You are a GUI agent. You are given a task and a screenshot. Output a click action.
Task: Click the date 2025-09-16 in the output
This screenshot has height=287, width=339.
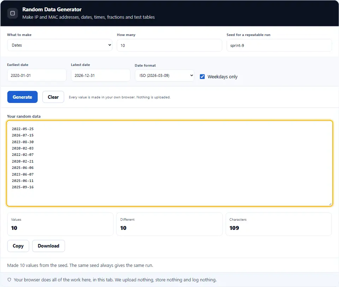pyautogui.click(x=23, y=187)
